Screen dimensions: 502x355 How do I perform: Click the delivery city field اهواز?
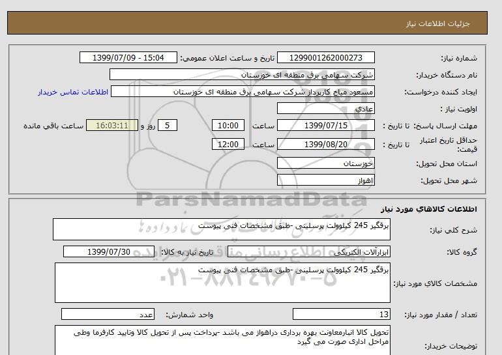(325, 180)
